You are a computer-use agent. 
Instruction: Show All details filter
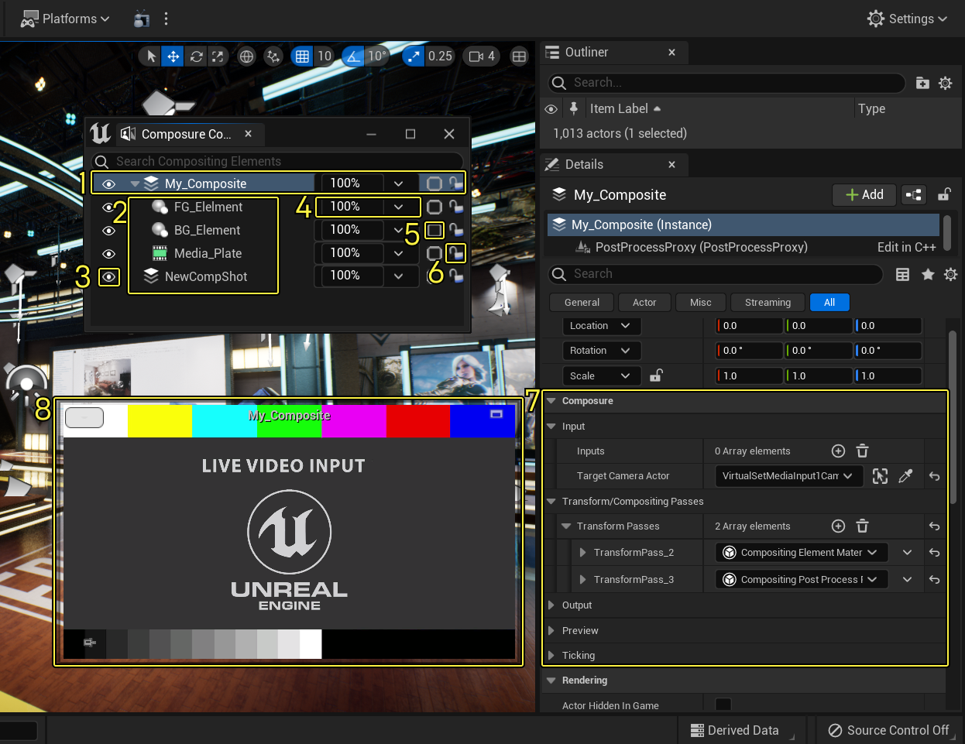coord(829,302)
